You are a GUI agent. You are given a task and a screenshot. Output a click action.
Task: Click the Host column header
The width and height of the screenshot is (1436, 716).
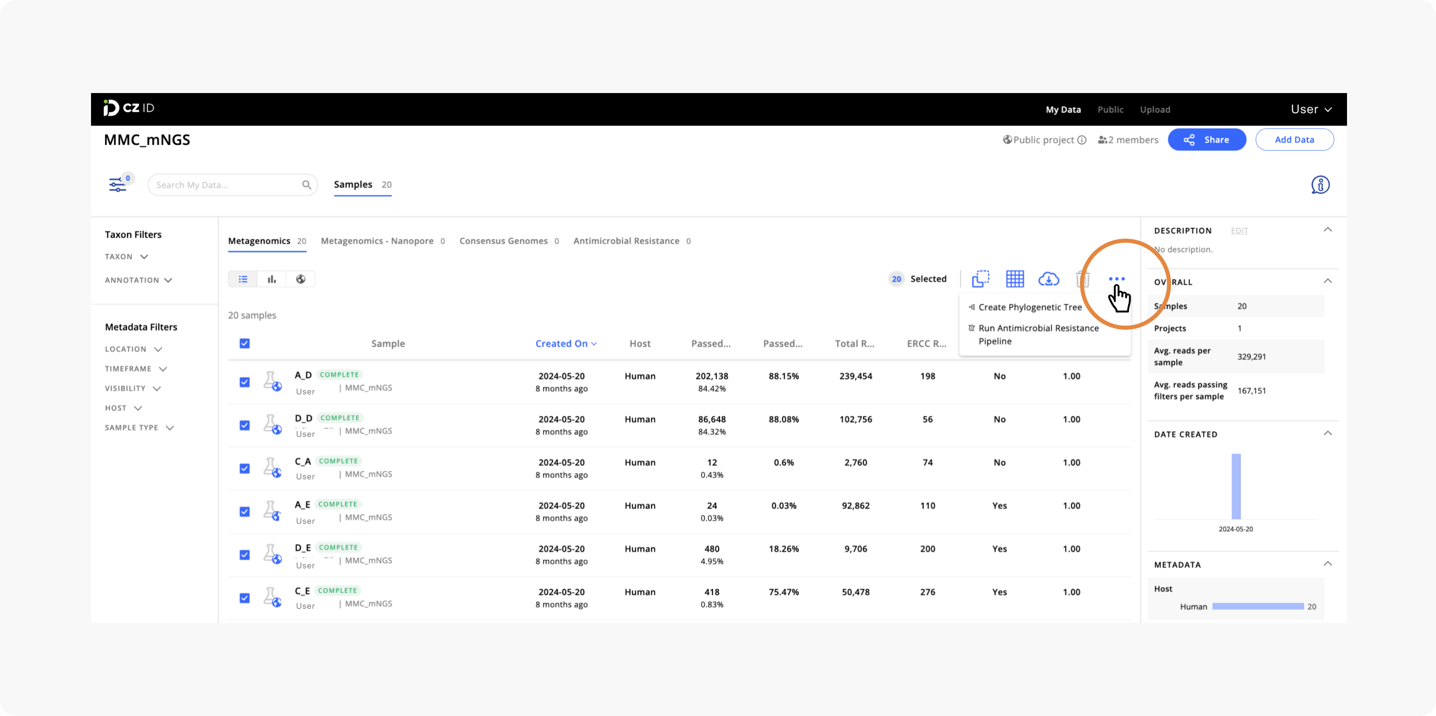640,343
